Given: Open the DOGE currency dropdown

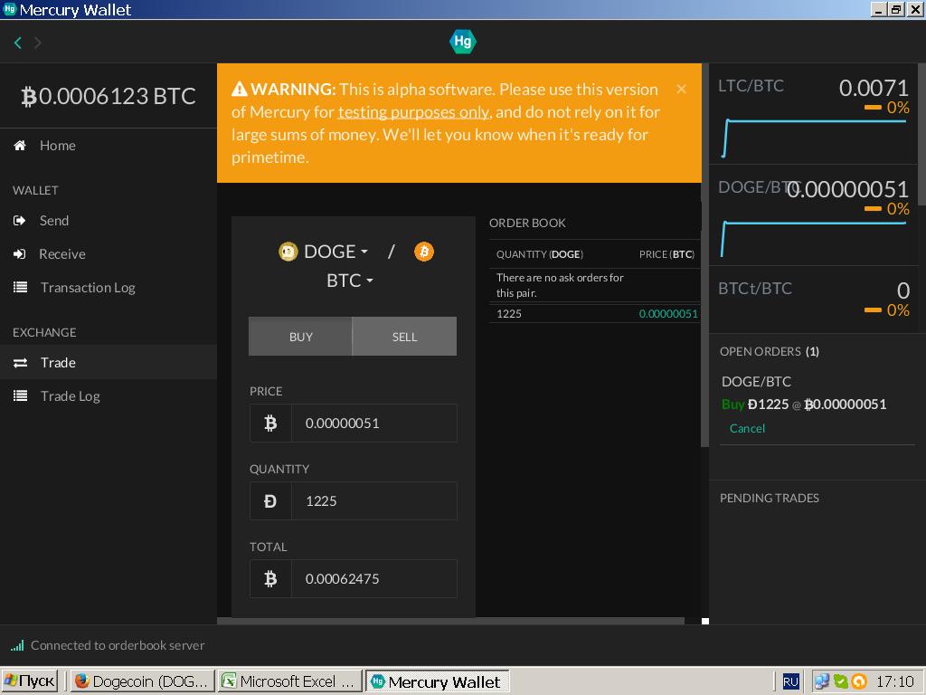Looking at the screenshot, I should [335, 252].
